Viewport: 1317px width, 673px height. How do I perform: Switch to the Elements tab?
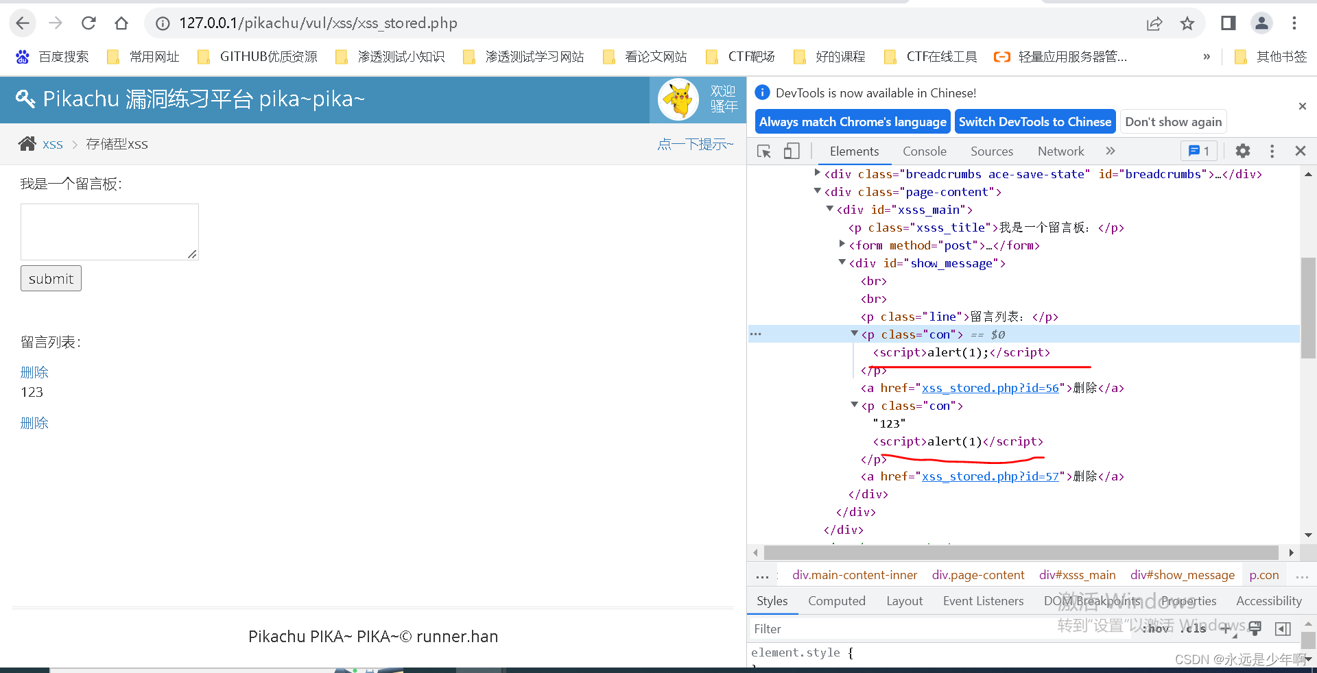point(854,151)
